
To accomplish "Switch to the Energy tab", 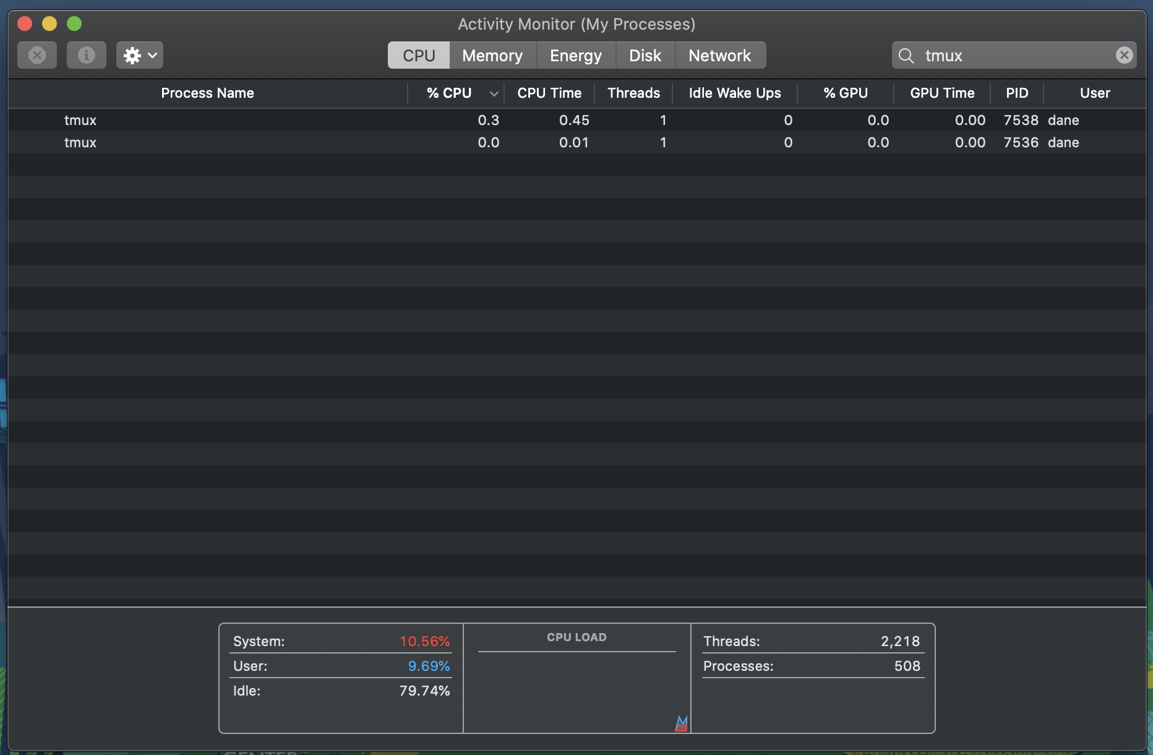I will pyautogui.click(x=575, y=55).
